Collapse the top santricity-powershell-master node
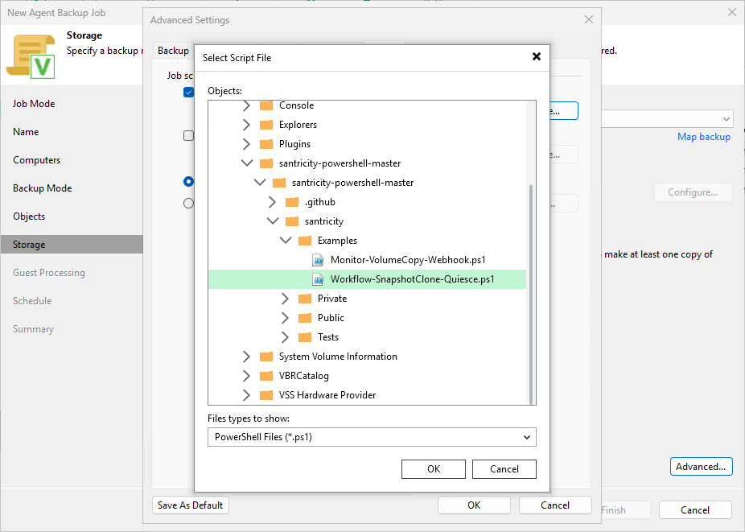 (x=247, y=163)
